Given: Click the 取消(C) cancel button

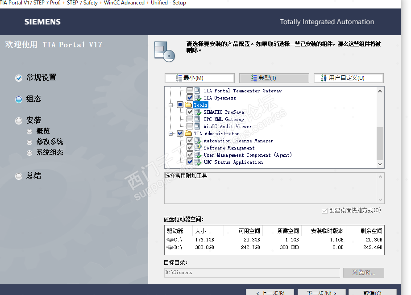Looking at the screenshot, I should click(x=373, y=292).
